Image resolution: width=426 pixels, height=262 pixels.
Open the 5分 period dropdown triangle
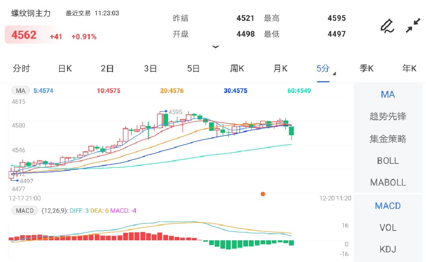[x=334, y=74]
